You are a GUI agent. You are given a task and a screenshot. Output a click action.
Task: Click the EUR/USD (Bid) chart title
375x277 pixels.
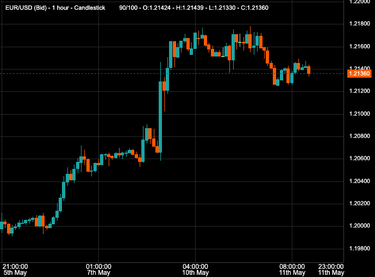coord(55,8)
